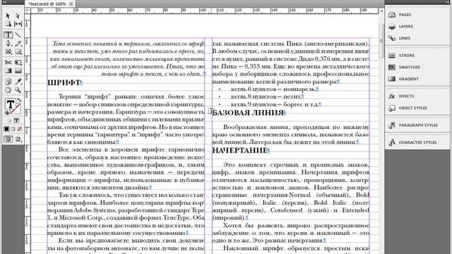Select the Rectangle Frame tool

(8, 52)
